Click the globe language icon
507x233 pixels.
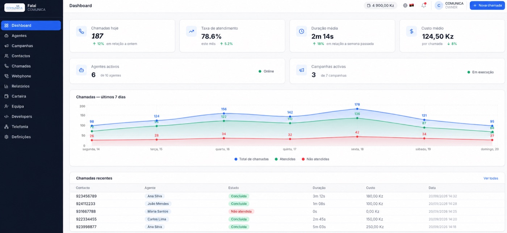(x=405, y=5)
